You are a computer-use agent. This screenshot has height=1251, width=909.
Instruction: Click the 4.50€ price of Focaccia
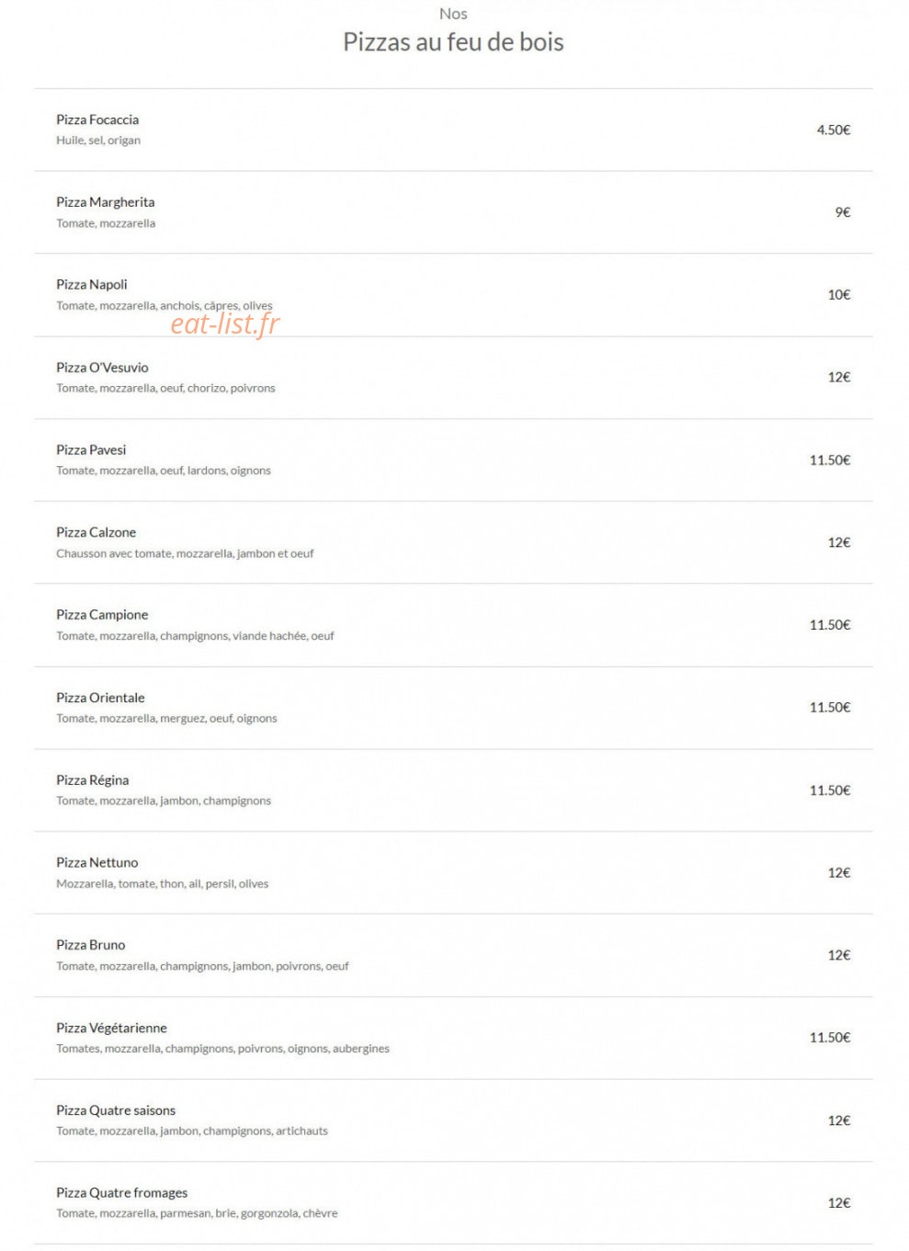coord(834,130)
